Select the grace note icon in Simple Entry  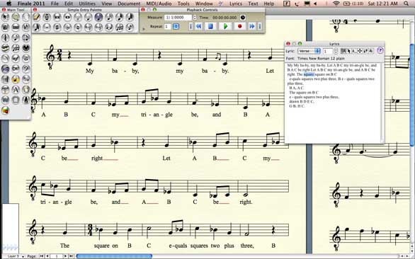click(x=130, y=27)
